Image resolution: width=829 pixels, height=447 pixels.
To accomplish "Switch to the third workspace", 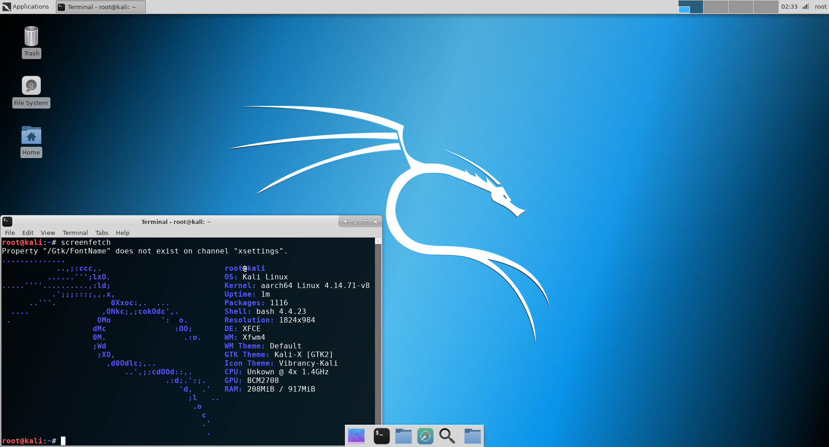I will [x=741, y=7].
